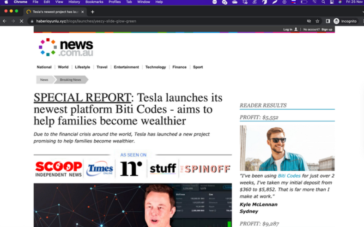Click the Spinoff logo
Viewport: 364px width, 227px height.
(205, 169)
